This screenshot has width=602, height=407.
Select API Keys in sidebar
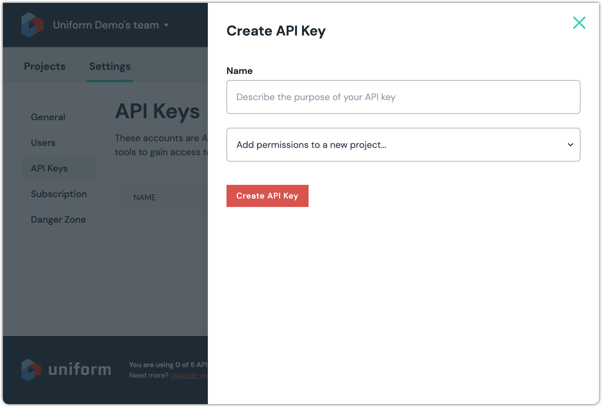[49, 168]
